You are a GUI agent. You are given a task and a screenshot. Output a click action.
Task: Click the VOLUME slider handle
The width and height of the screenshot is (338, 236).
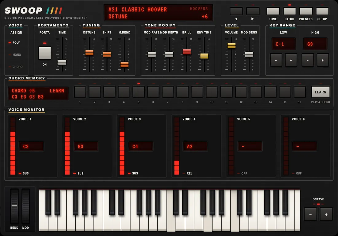(x=231, y=45)
